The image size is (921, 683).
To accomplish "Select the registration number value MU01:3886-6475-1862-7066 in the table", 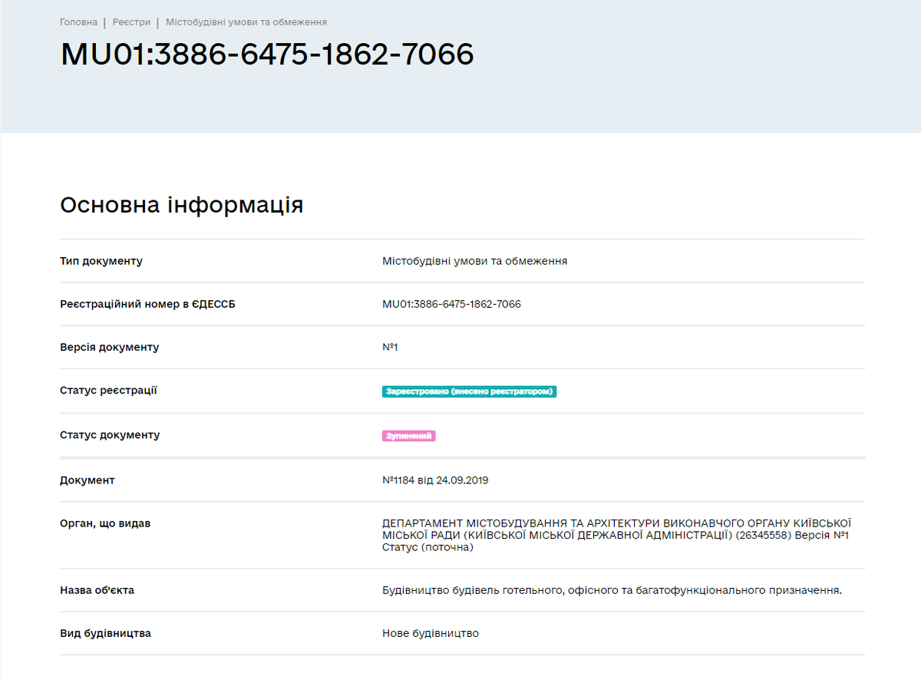I will tap(451, 304).
